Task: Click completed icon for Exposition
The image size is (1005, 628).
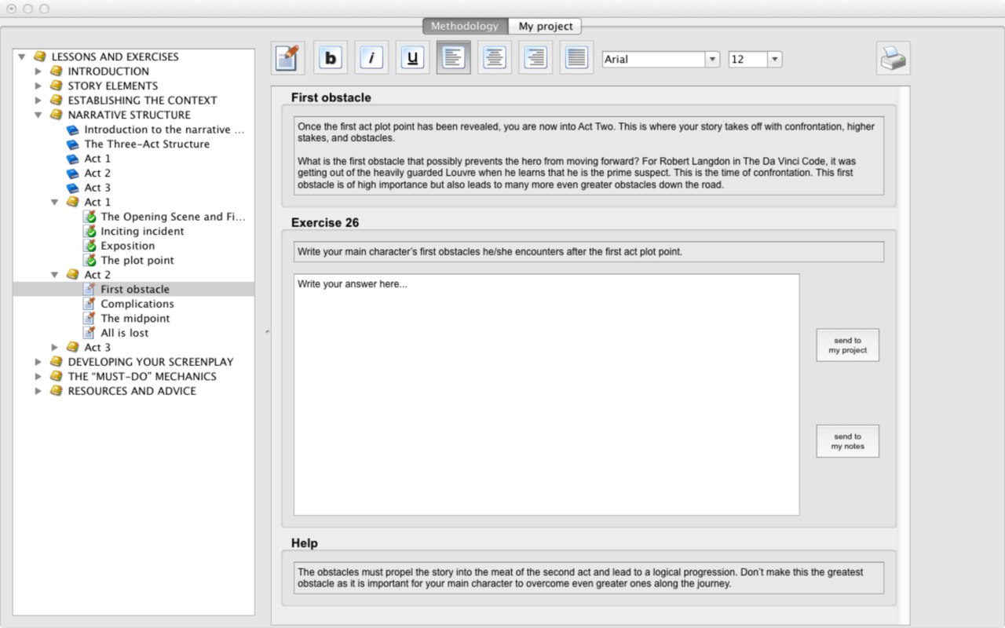Action: tap(90, 246)
